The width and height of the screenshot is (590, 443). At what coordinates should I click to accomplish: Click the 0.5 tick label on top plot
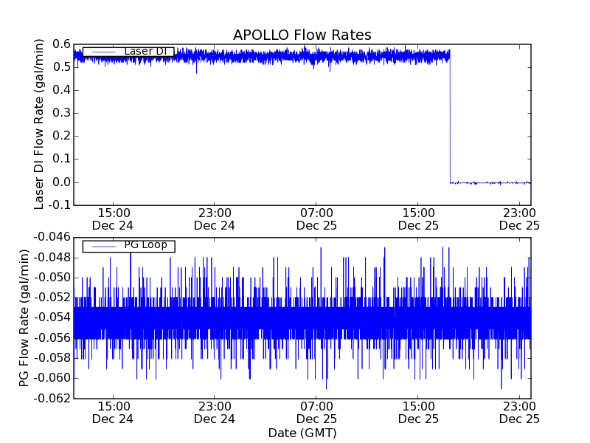[61, 67]
